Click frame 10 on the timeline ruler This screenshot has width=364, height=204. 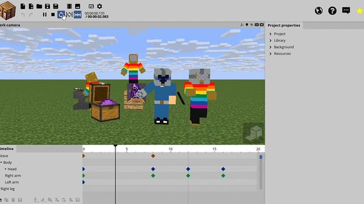[171, 149]
